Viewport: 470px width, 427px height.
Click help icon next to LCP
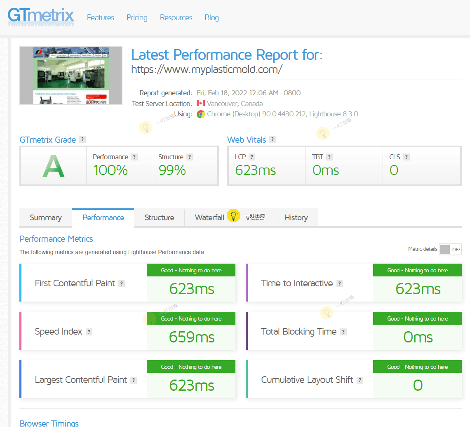[252, 157]
